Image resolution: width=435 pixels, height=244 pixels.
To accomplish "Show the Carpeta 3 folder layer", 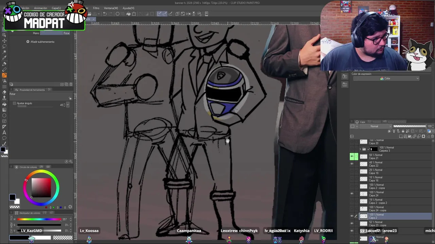I will pyautogui.click(x=352, y=149).
